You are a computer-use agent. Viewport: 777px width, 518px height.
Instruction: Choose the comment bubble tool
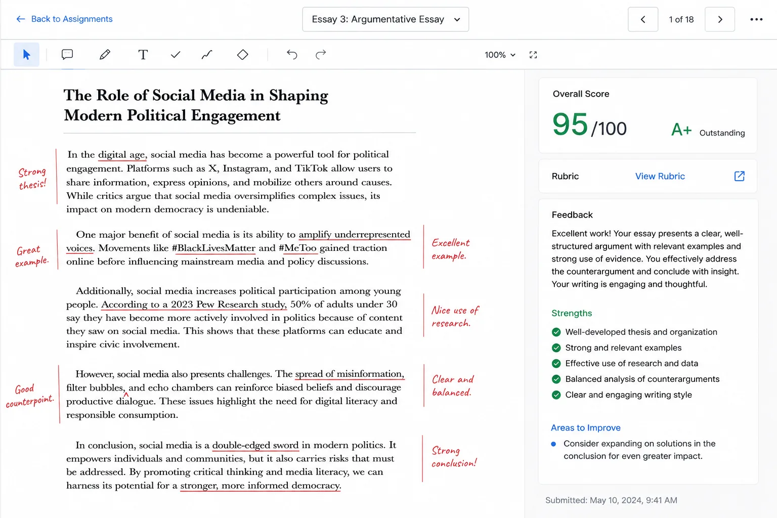click(x=67, y=55)
